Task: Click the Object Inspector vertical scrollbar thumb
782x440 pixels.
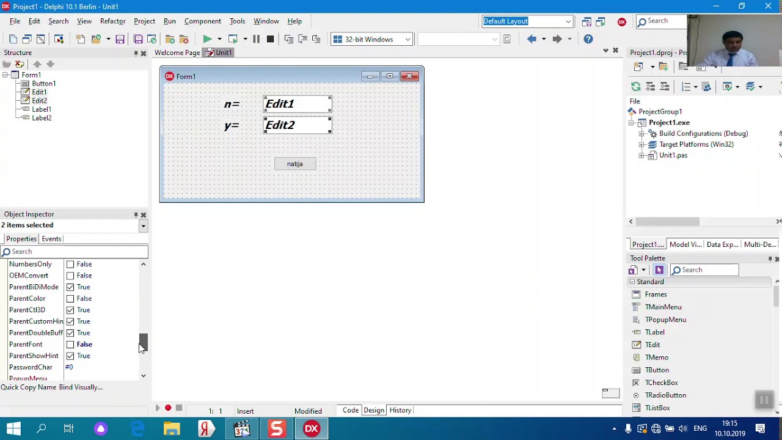Action: (x=143, y=342)
